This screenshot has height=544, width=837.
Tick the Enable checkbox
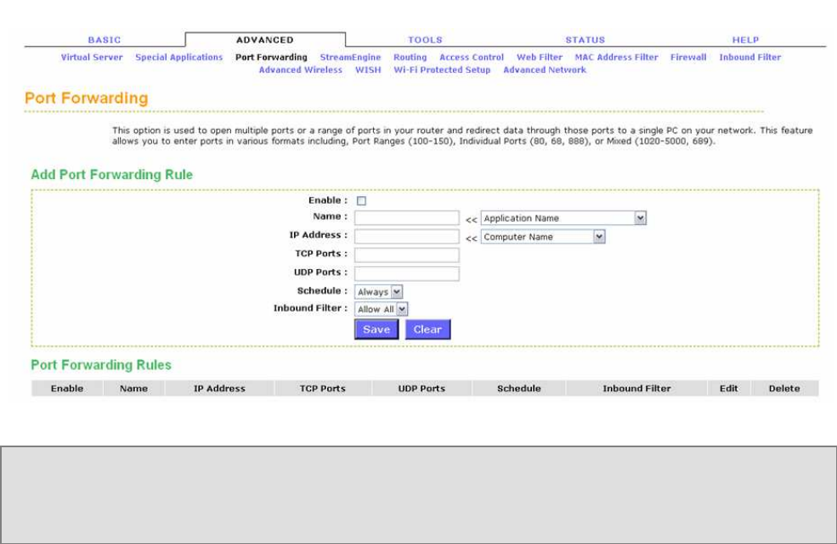tap(361, 200)
